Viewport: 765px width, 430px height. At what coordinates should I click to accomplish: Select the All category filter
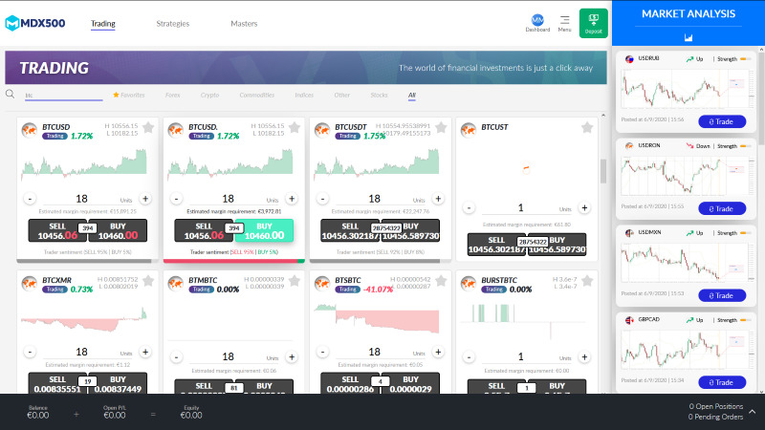pos(412,95)
